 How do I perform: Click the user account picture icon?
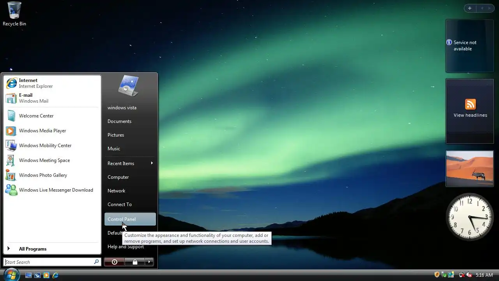128,86
